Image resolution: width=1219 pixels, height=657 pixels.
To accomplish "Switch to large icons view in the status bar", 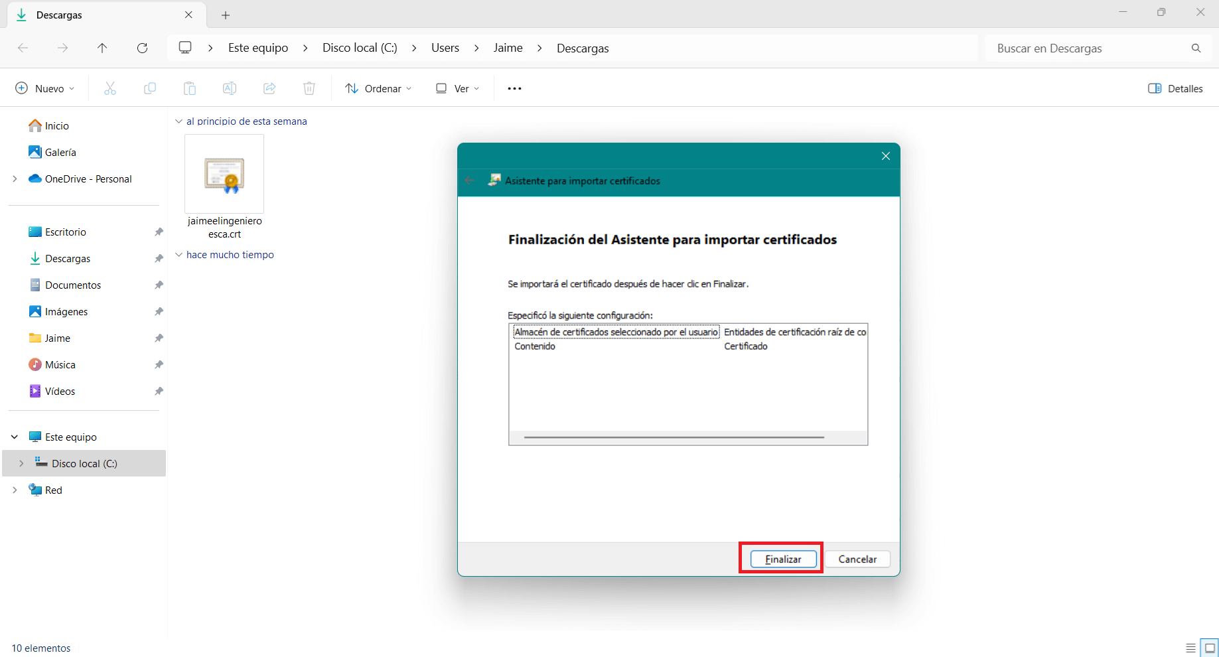I will pos(1210,648).
